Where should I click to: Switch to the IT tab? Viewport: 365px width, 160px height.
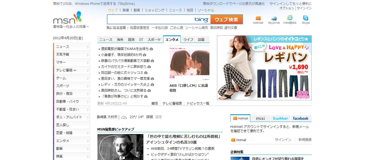[141, 39]
